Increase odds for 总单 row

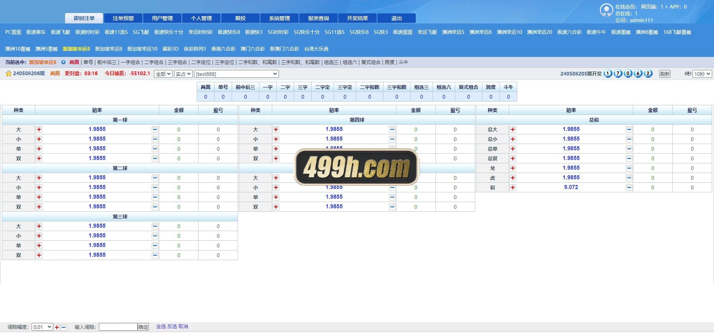click(x=513, y=149)
